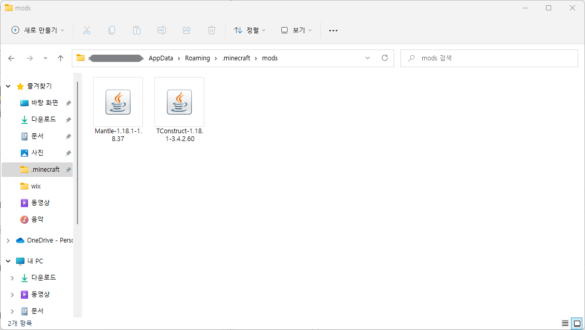The width and height of the screenshot is (585, 330).
Task: Go back with the left arrow
Action: 11,58
